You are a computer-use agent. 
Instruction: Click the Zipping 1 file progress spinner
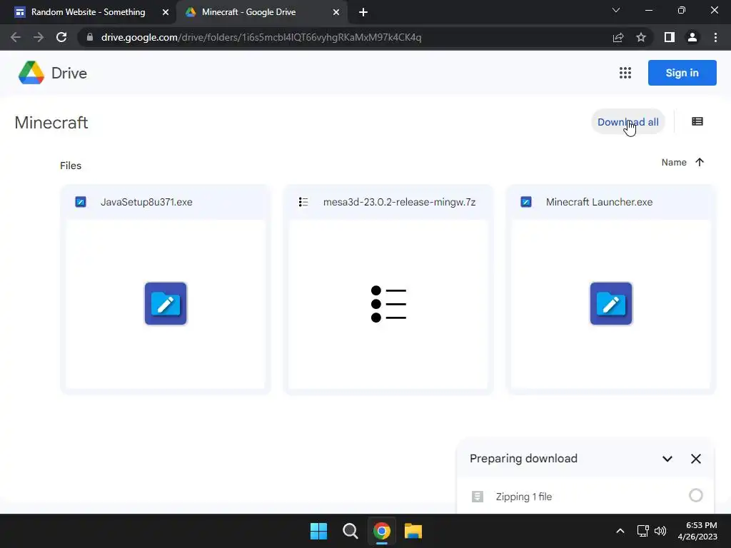click(695, 495)
